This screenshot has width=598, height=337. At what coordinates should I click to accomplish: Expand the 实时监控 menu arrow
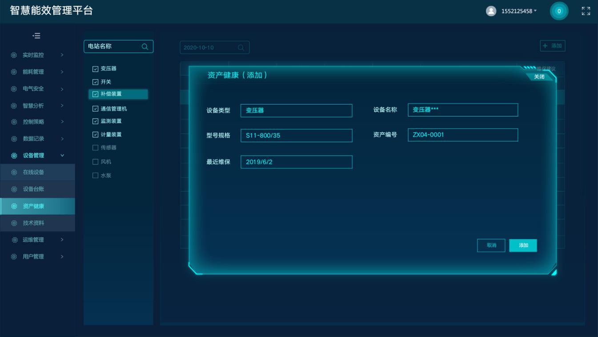click(x=62, y=55)
